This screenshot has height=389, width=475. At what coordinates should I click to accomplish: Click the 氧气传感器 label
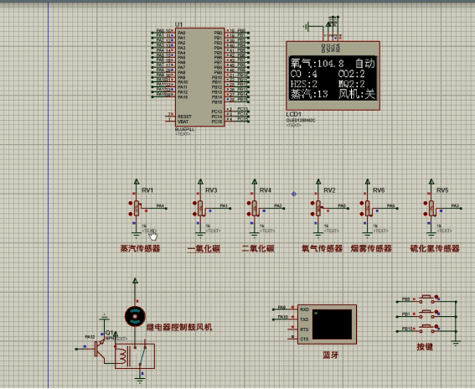click(322, 249)
